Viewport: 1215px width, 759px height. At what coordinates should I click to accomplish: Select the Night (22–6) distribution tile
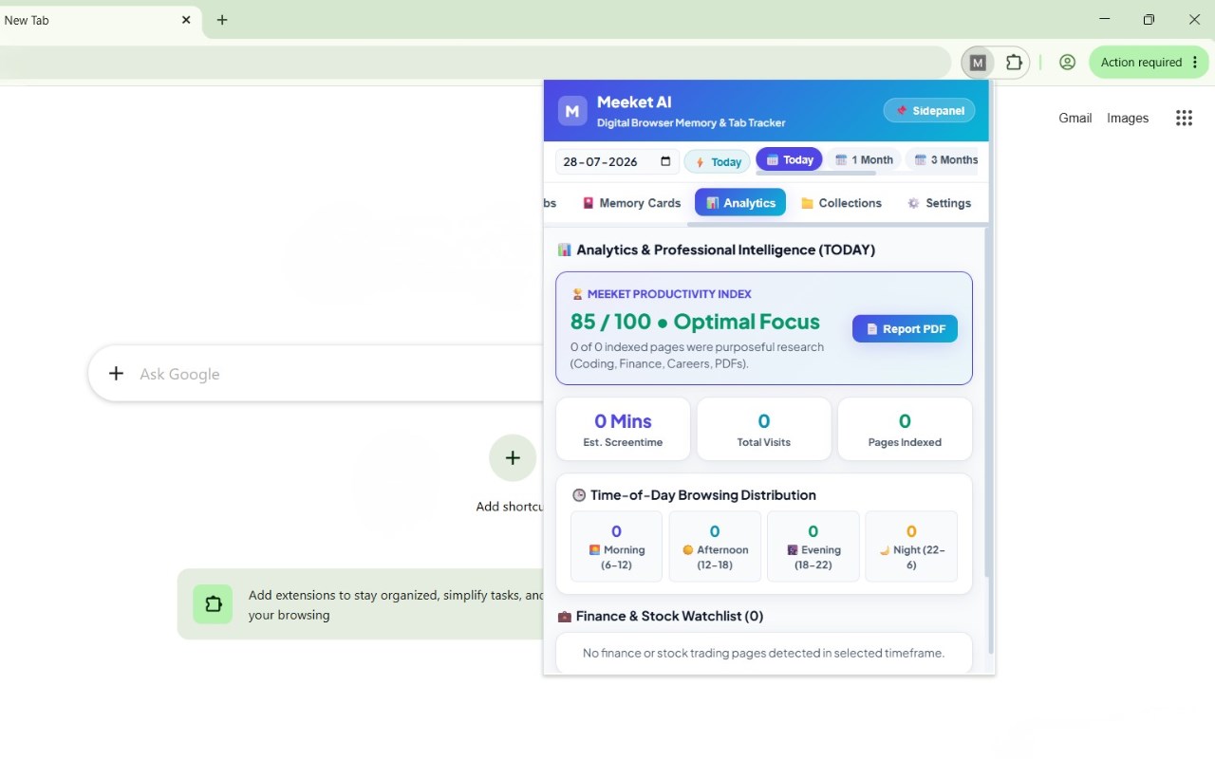coord(911,546)
